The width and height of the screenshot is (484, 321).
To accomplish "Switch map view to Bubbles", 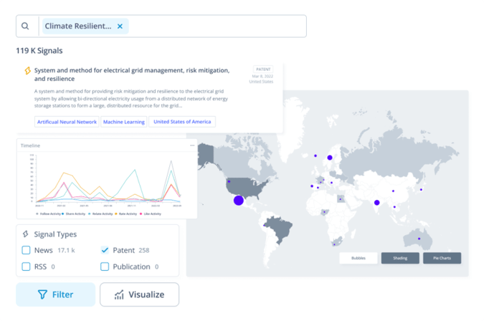I will pos(358,258).
